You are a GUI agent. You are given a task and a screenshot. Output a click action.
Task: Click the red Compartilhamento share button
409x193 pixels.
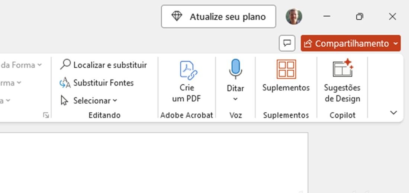pos(346,43)
